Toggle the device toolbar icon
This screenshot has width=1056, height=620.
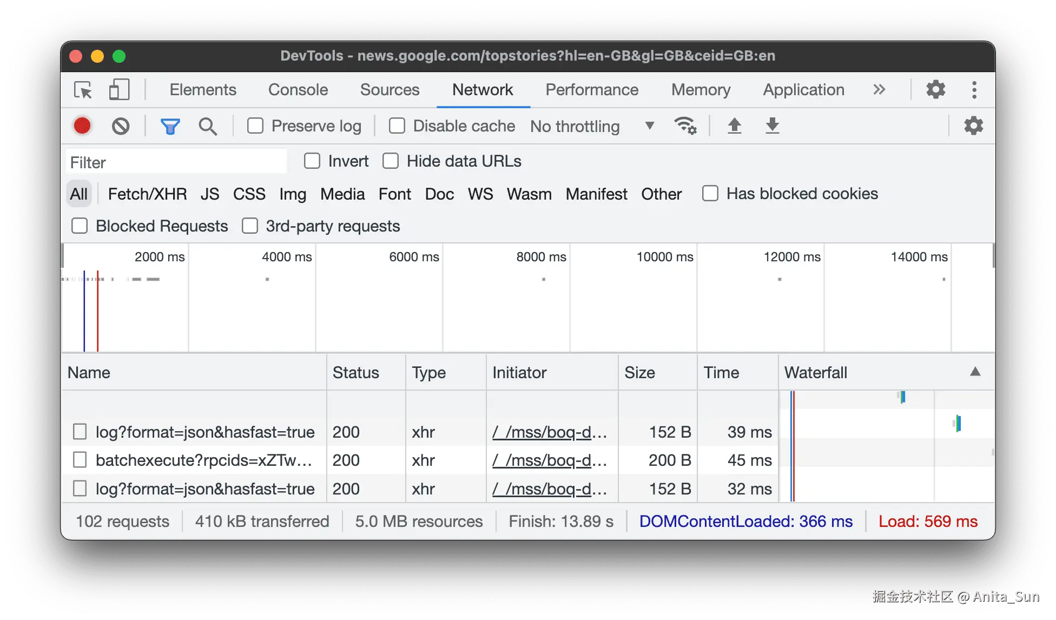click(119, 90)
